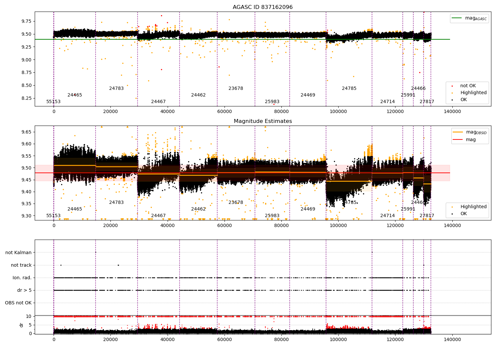This screenshot has width=496, height=347.
Task: Click obsid label 24462 in Magnitude Estimates plot
Action: (x=198, y=209)
